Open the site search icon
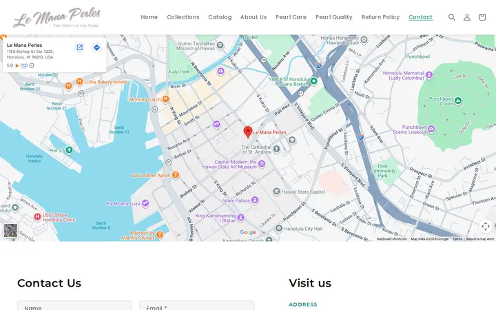 (x=452, y=17)
